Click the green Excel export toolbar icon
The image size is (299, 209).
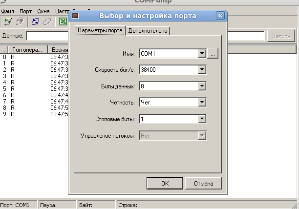(x=63, y=21)
